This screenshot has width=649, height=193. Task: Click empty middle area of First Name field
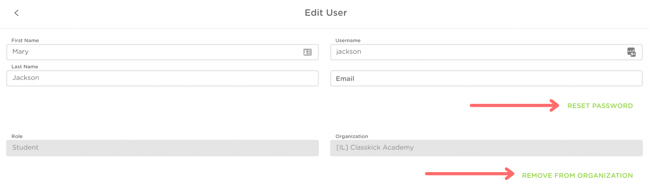tap(158, 52)
